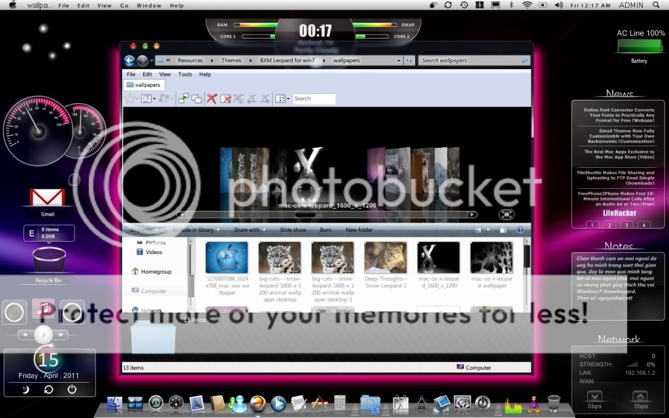Screen dimensions: 669x418
Task: Open System Preferences gear in the dock
Action: click(x=462, y=403)
